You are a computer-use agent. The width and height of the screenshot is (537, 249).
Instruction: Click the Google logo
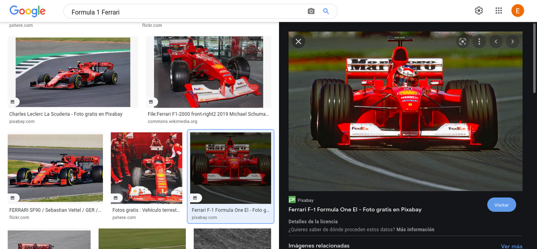[27, 11]
